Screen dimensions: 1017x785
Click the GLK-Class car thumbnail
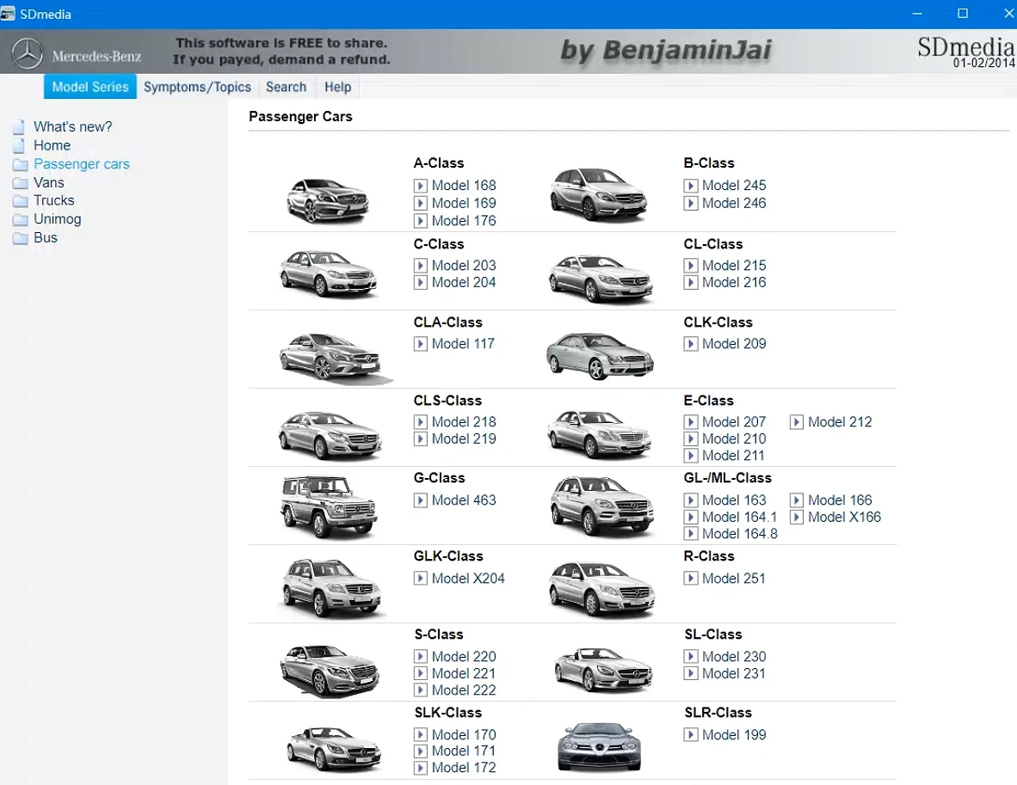[x=332, y=587]
